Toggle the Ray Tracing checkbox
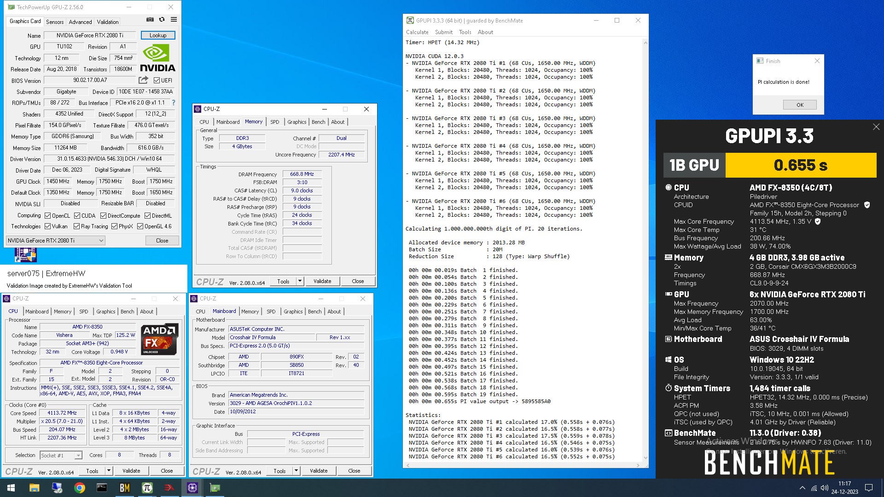The image size is (884, 497). click(76, 226)
